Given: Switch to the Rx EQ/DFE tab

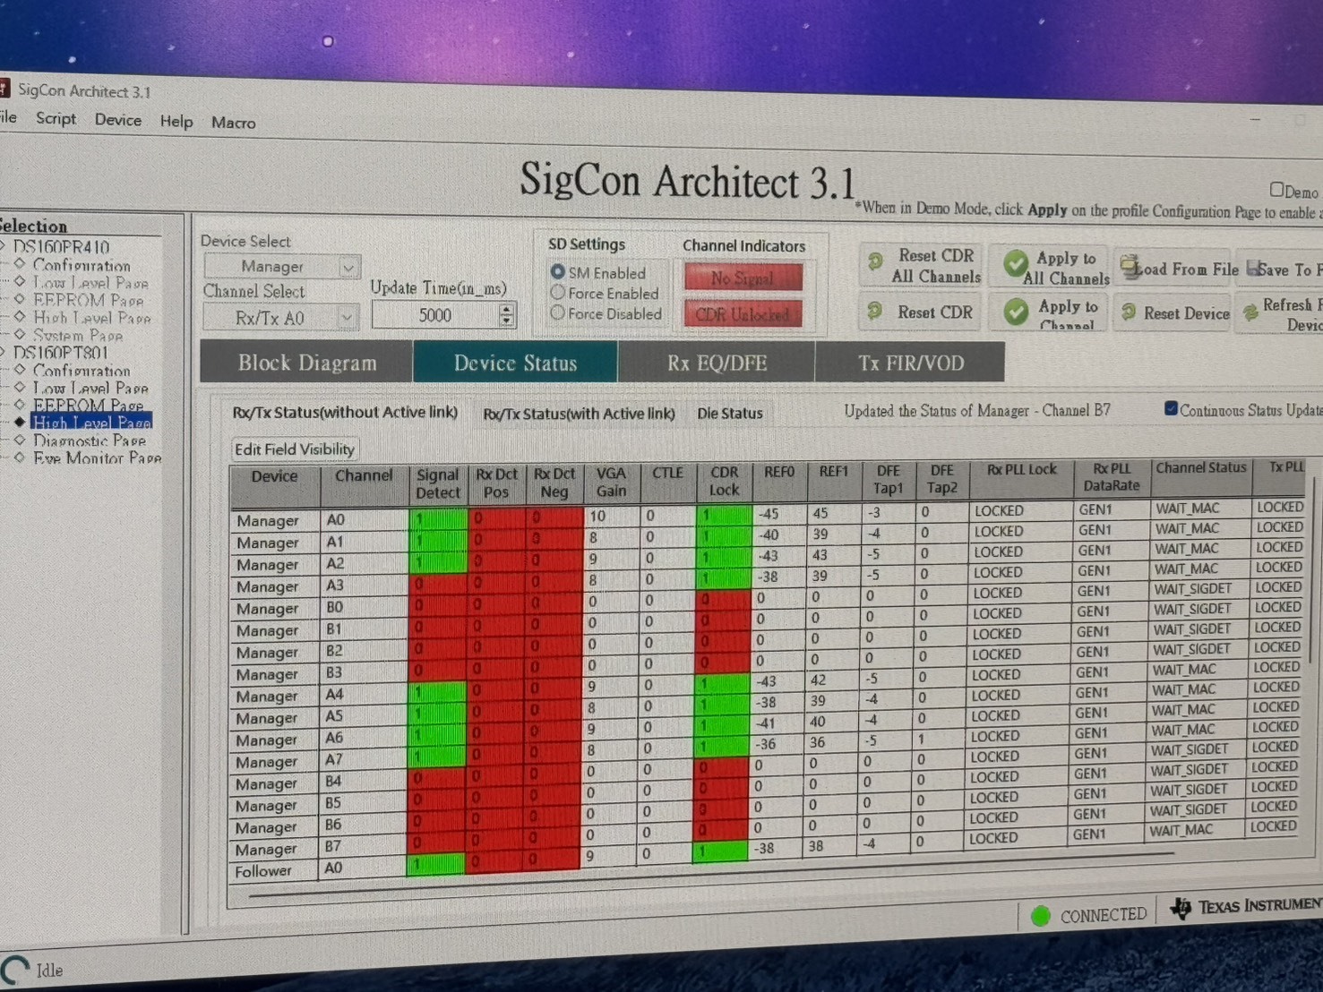Looking at the screenshot, I should [x=717, y=363].
